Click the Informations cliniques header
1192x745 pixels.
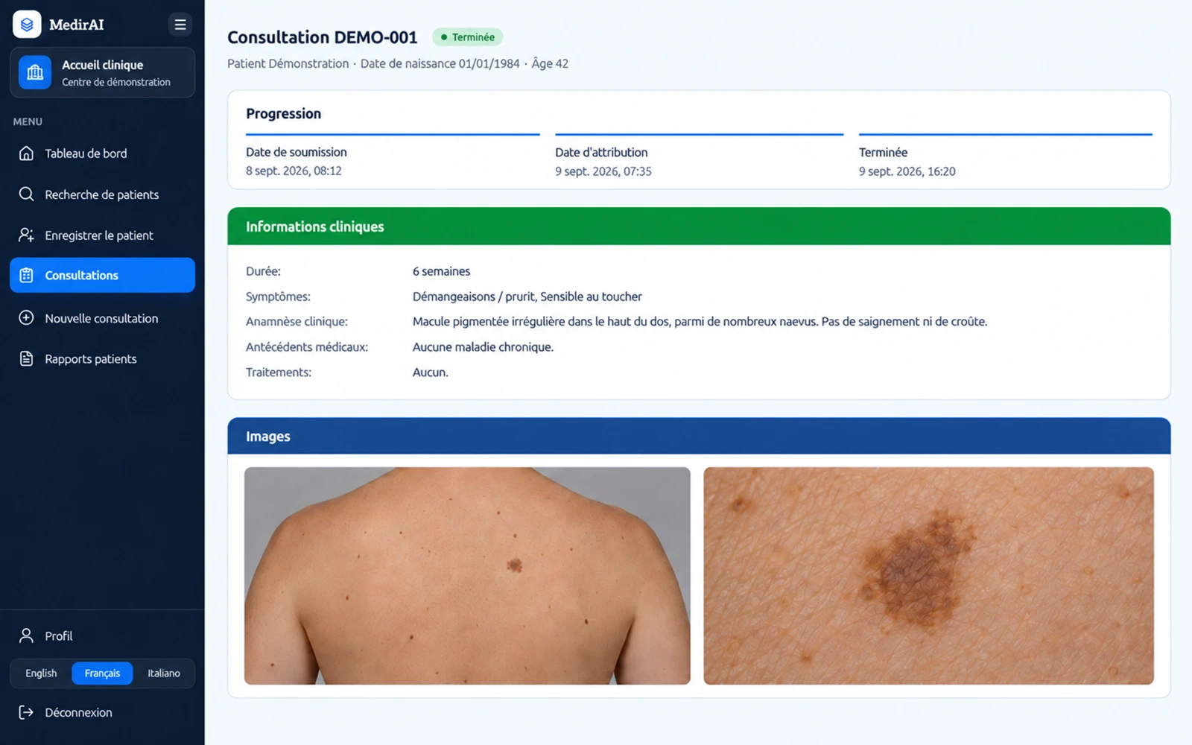coord(699,226)
